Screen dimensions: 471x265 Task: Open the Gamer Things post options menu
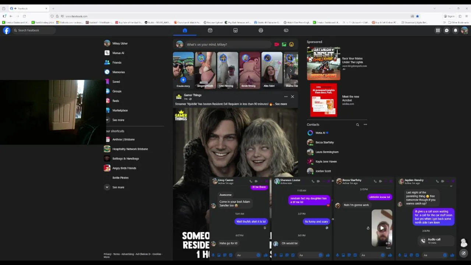coord(286,97)
